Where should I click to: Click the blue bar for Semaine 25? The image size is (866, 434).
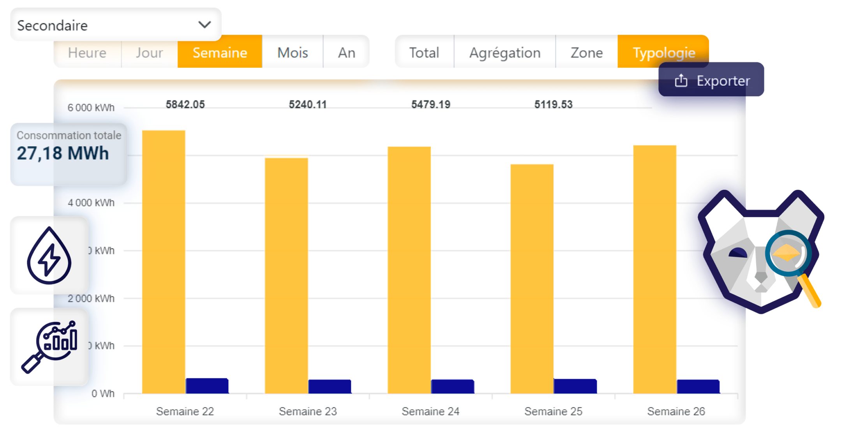[x=575, y=386]
